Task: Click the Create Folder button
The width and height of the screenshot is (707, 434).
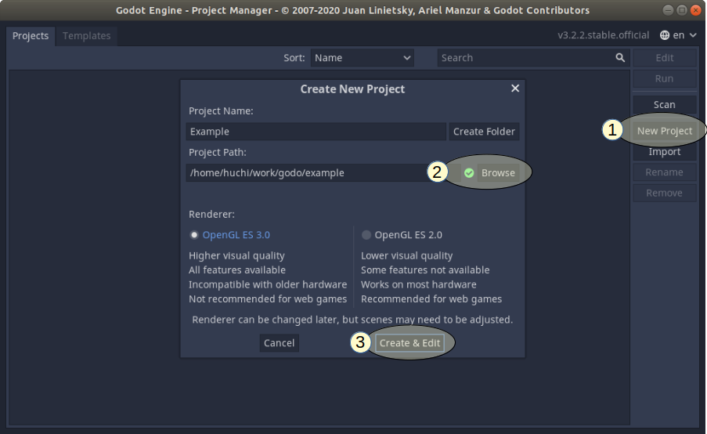Action: point(484,132)
